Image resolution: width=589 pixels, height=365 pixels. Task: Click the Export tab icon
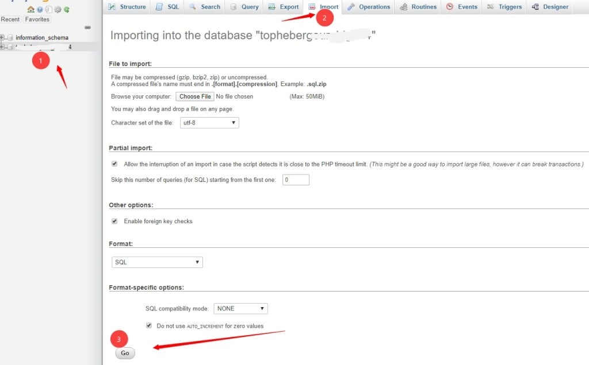point(271,7)
